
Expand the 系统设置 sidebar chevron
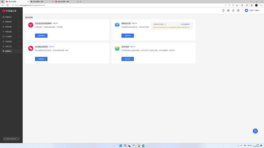pyautogui.click(x=20, y=27)
